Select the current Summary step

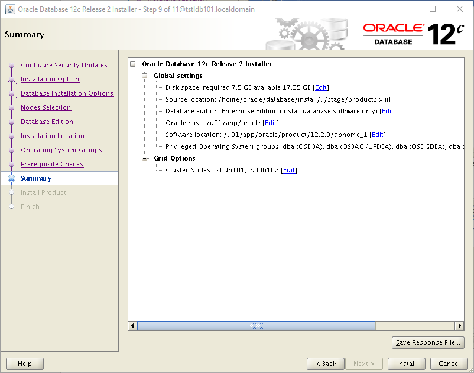60,178
